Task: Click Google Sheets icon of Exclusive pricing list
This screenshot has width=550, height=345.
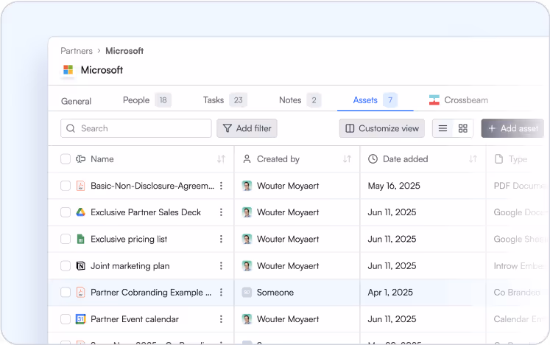Action: [81, 239]
